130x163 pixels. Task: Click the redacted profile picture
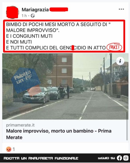point(12,12)
